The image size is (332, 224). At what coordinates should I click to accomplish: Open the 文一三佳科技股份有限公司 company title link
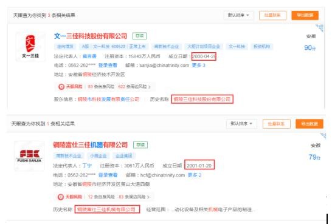pyautogui.click(x=91, y=36)
